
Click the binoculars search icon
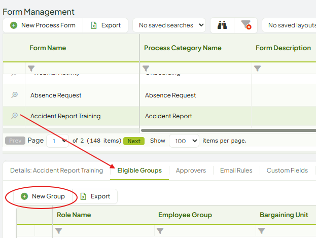click(222, 25)
